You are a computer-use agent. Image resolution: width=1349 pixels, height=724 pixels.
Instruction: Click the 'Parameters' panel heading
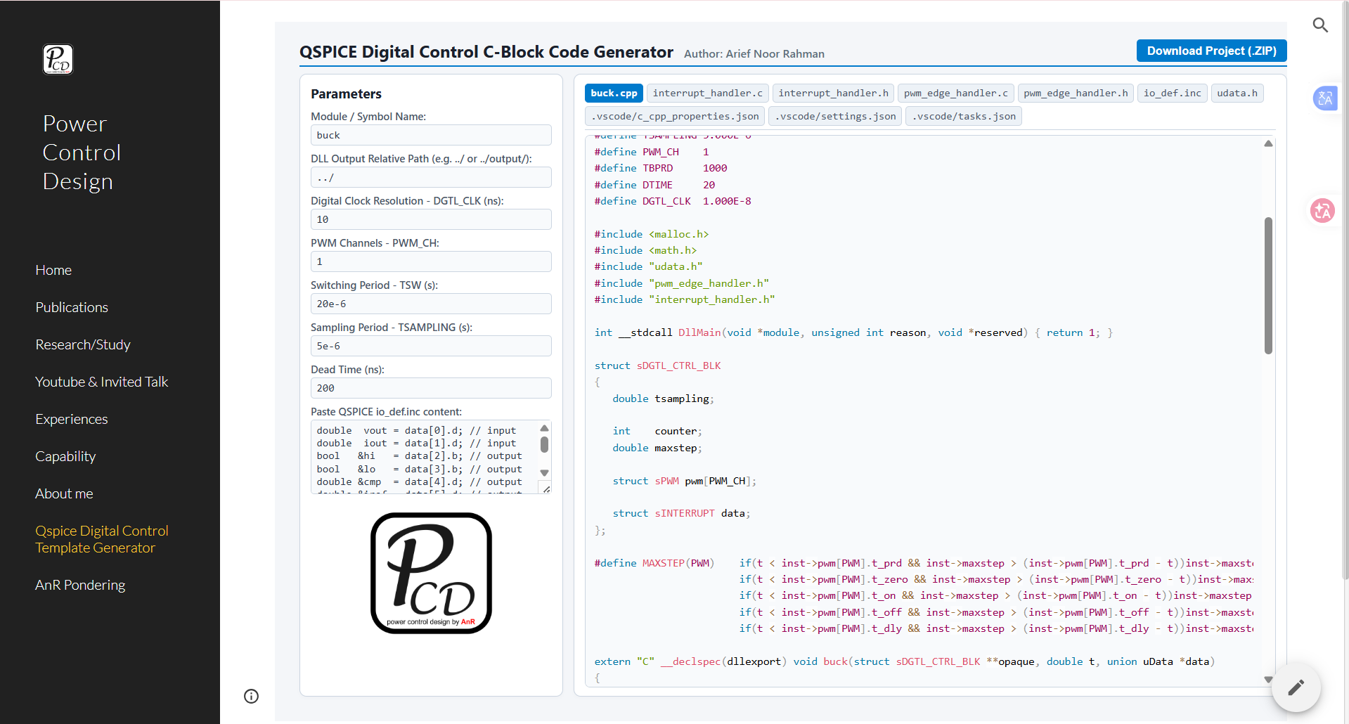pos(346,93)
